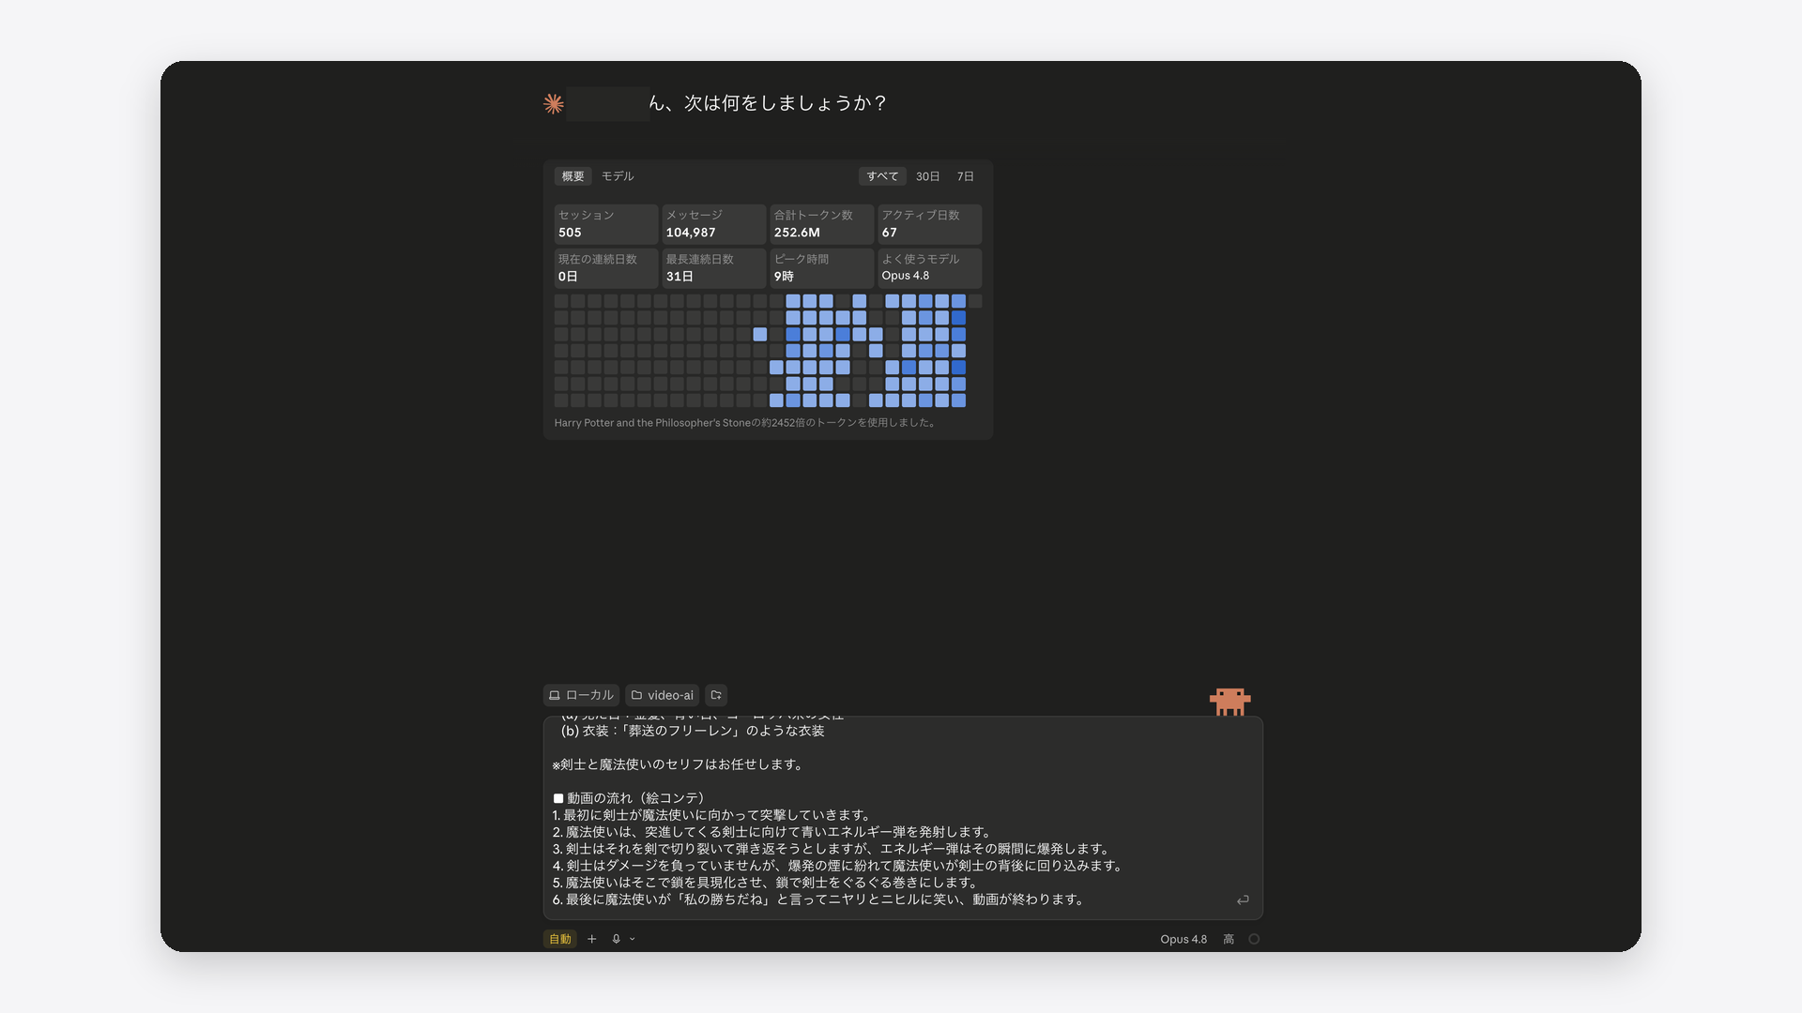Viewport: 1802px width, 1013px height.
Task: Click the orange Claude starburst logo
Action: (x=554, y=103)
